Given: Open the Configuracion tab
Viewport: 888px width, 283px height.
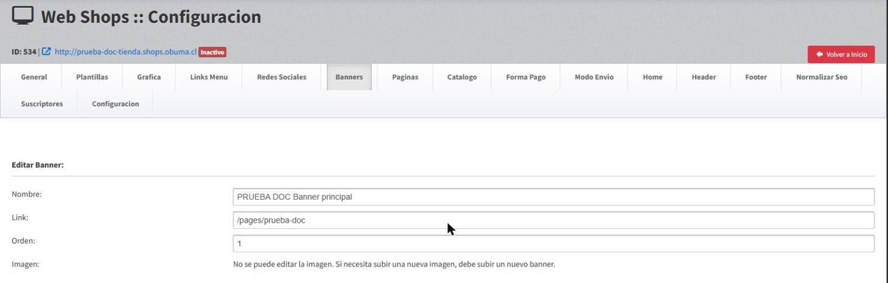Looking at the screenshot, I should pyautogui.click(x=115, y=103).
